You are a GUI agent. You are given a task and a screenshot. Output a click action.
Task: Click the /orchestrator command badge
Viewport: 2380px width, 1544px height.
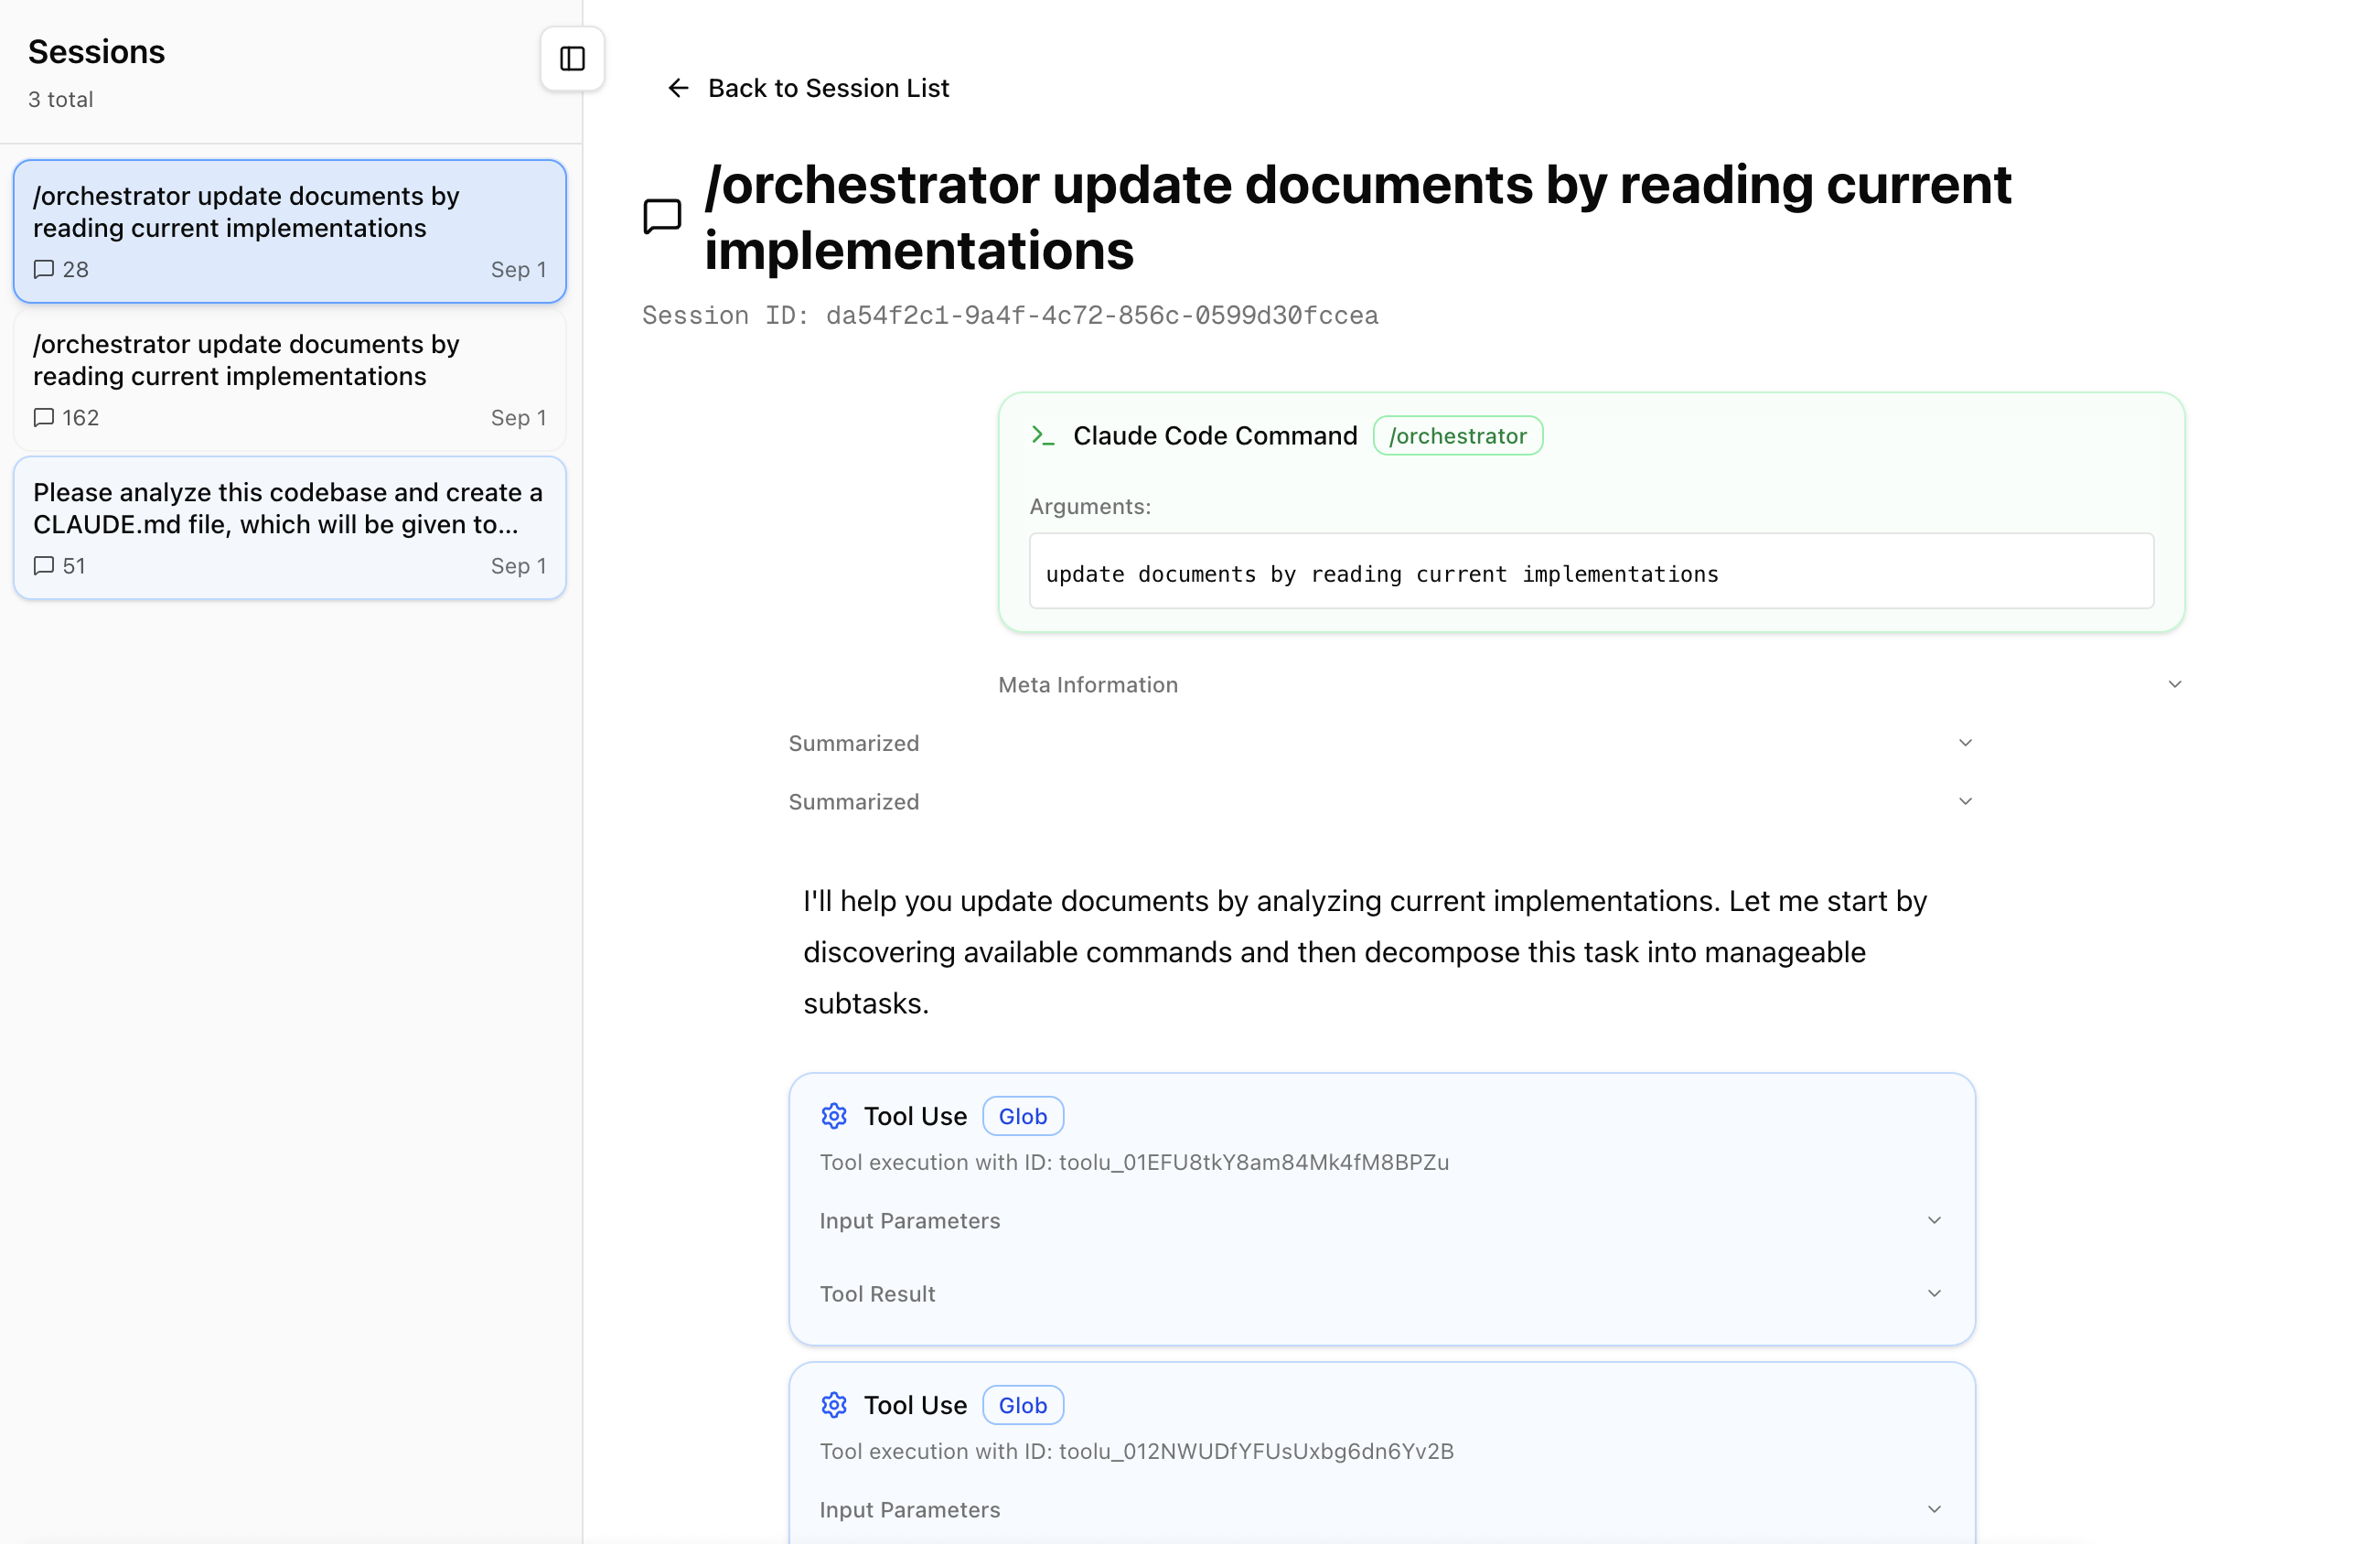pyautogui.click(x=1457, y=436)
